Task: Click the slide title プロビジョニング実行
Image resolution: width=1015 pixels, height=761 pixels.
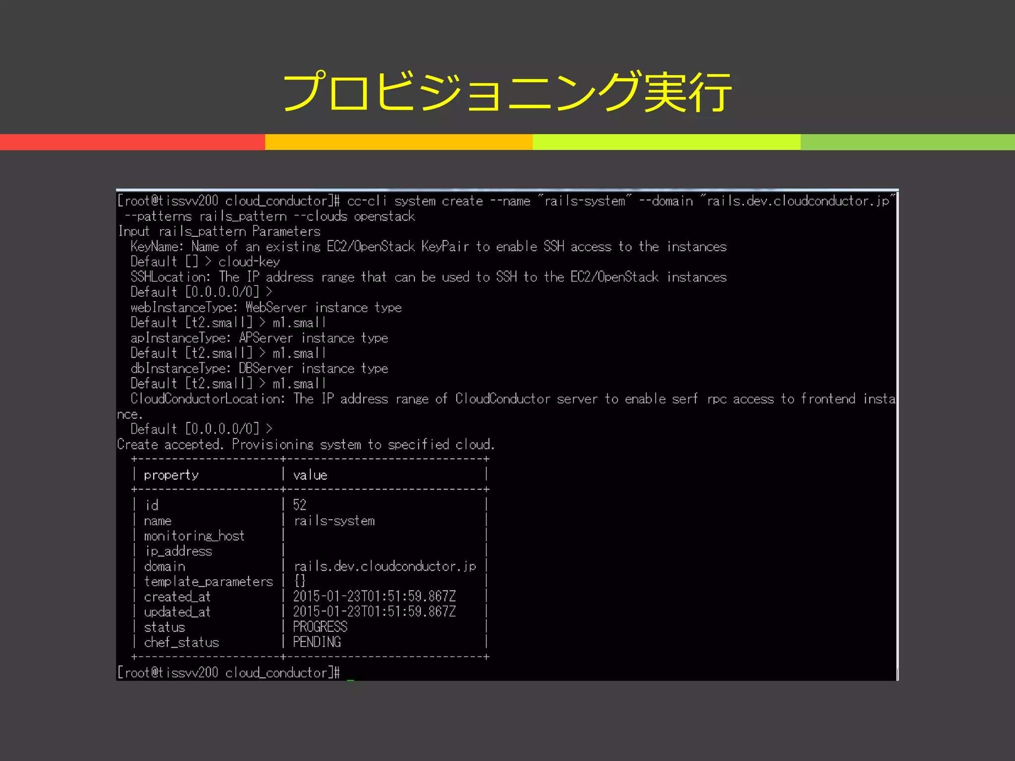Action: pyautogui.click(x=507, y=92)
